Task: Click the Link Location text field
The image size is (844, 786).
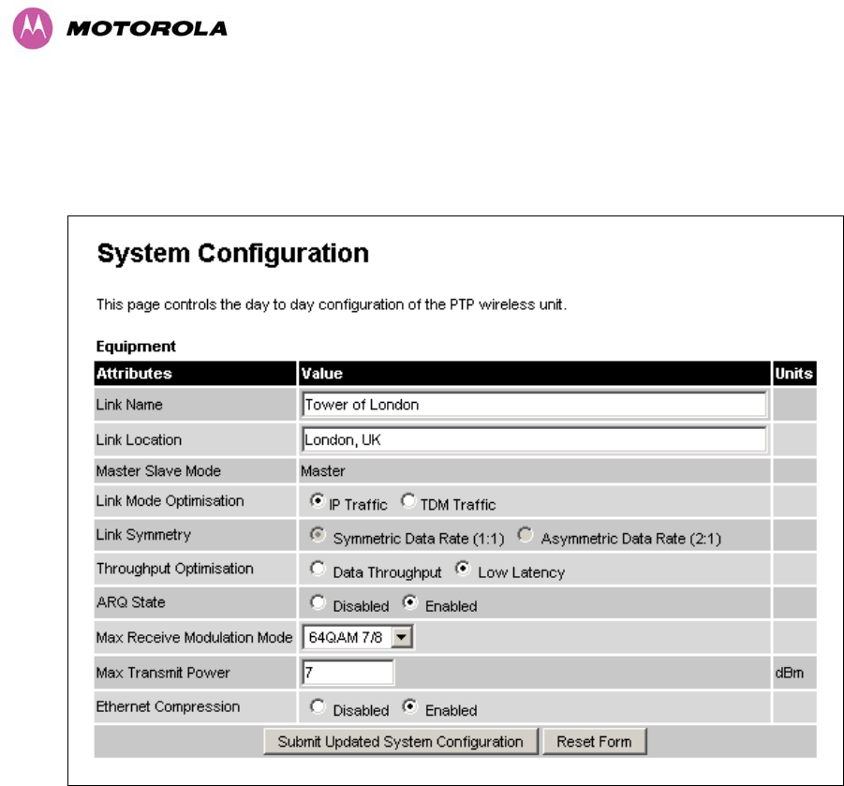Action: point(534,439)
